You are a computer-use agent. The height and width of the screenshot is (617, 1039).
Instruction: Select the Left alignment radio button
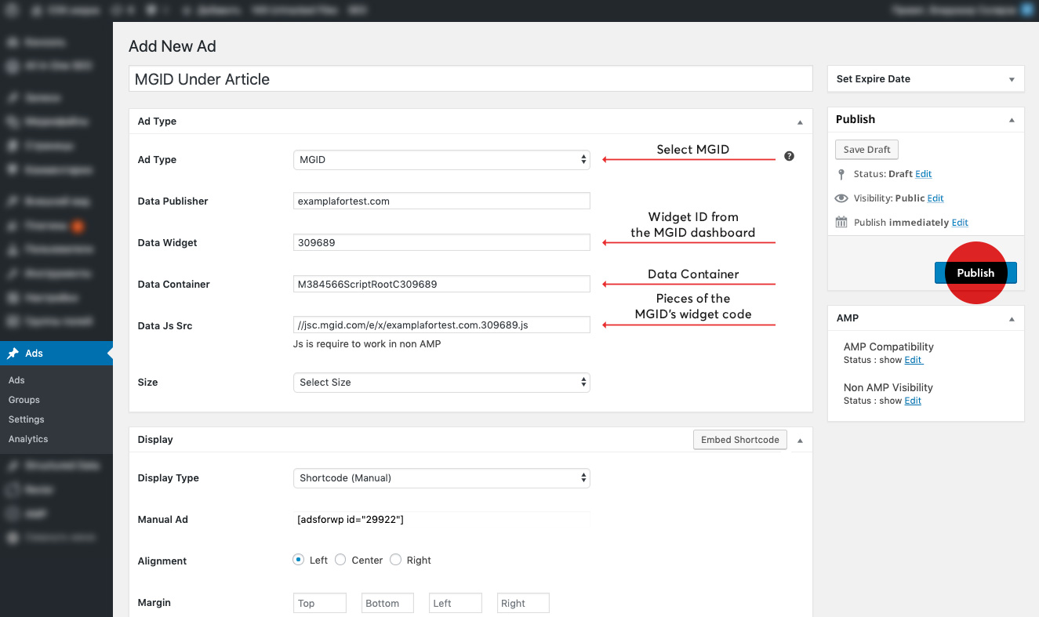pos(299,560)
